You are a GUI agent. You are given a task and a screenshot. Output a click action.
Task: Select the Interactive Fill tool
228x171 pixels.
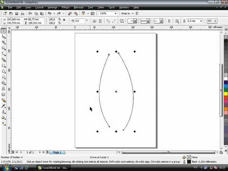click(3, 124)
